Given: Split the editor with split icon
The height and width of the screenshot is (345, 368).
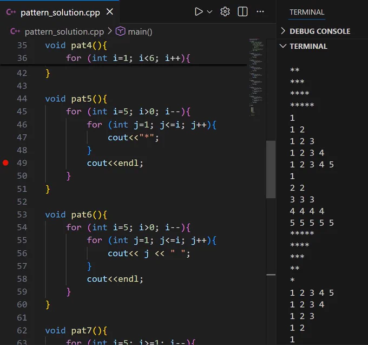Looking at the screenshot, I should 242,11.
